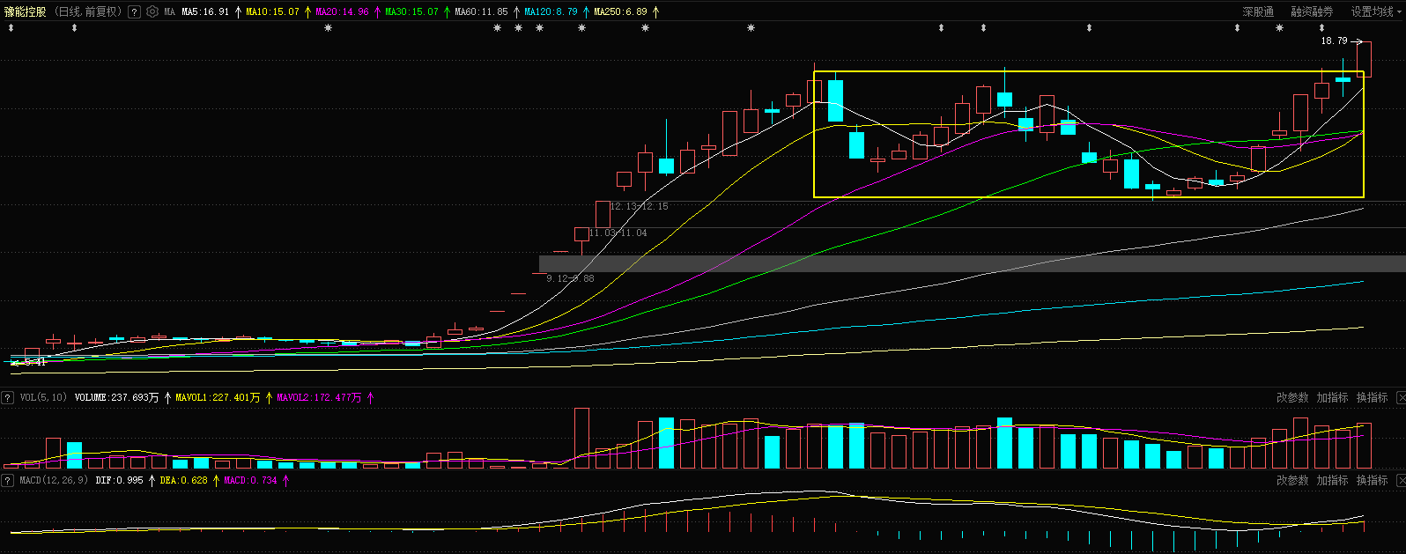The image size is (1406, 554).
Task: Click the 12.13-12.15 gap label
Action: click(x=640, y=206)
